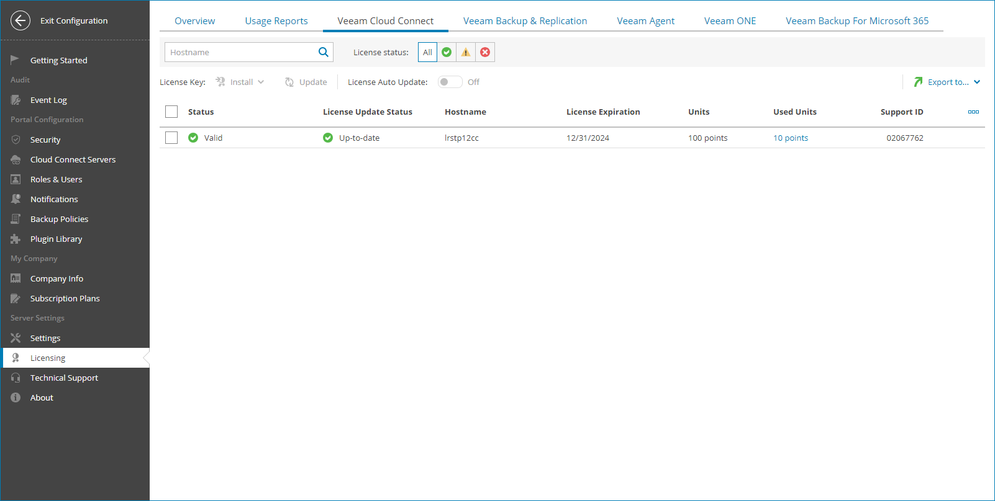The height and width of the screenshot is (501, 995).
Task: Click the hostname search magnifier icon
Action: point(324,52)
